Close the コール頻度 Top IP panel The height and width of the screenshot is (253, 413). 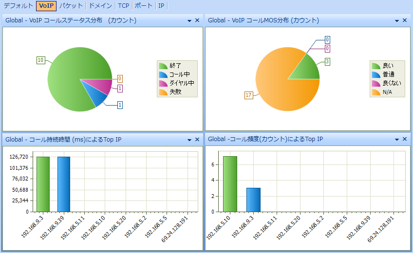click(x=405, y=140)
